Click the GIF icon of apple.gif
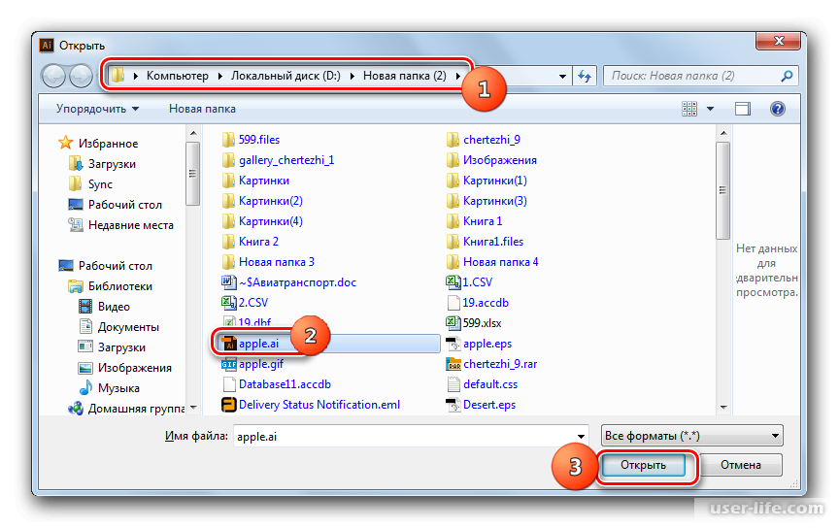This screenshot has height=528, width=839. pyautogui.click(x=229, y=364)
